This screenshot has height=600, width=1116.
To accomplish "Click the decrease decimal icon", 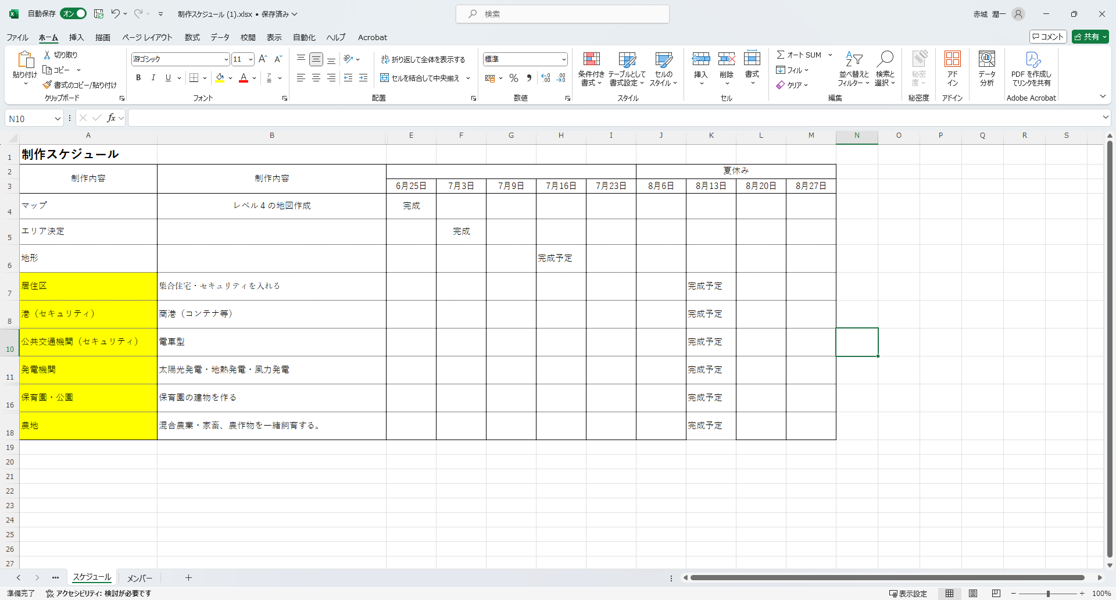I will point(561,78).
